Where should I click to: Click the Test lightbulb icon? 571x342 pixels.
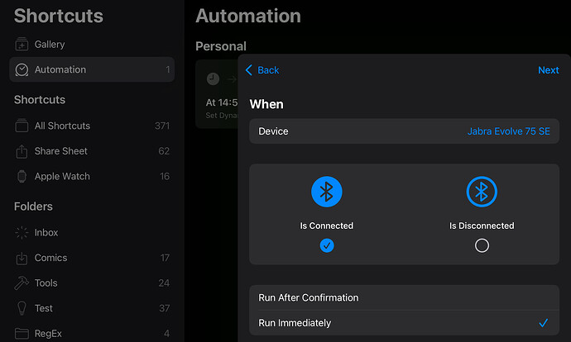(22, 308)
